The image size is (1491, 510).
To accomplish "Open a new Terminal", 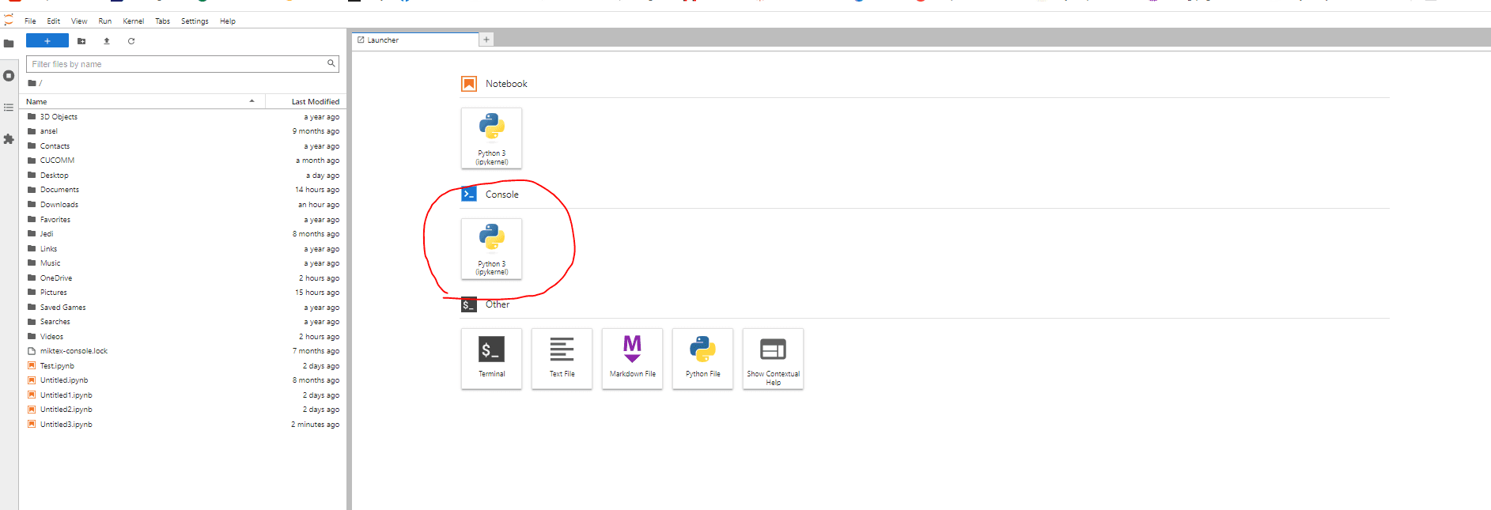I will pos(491,358).
